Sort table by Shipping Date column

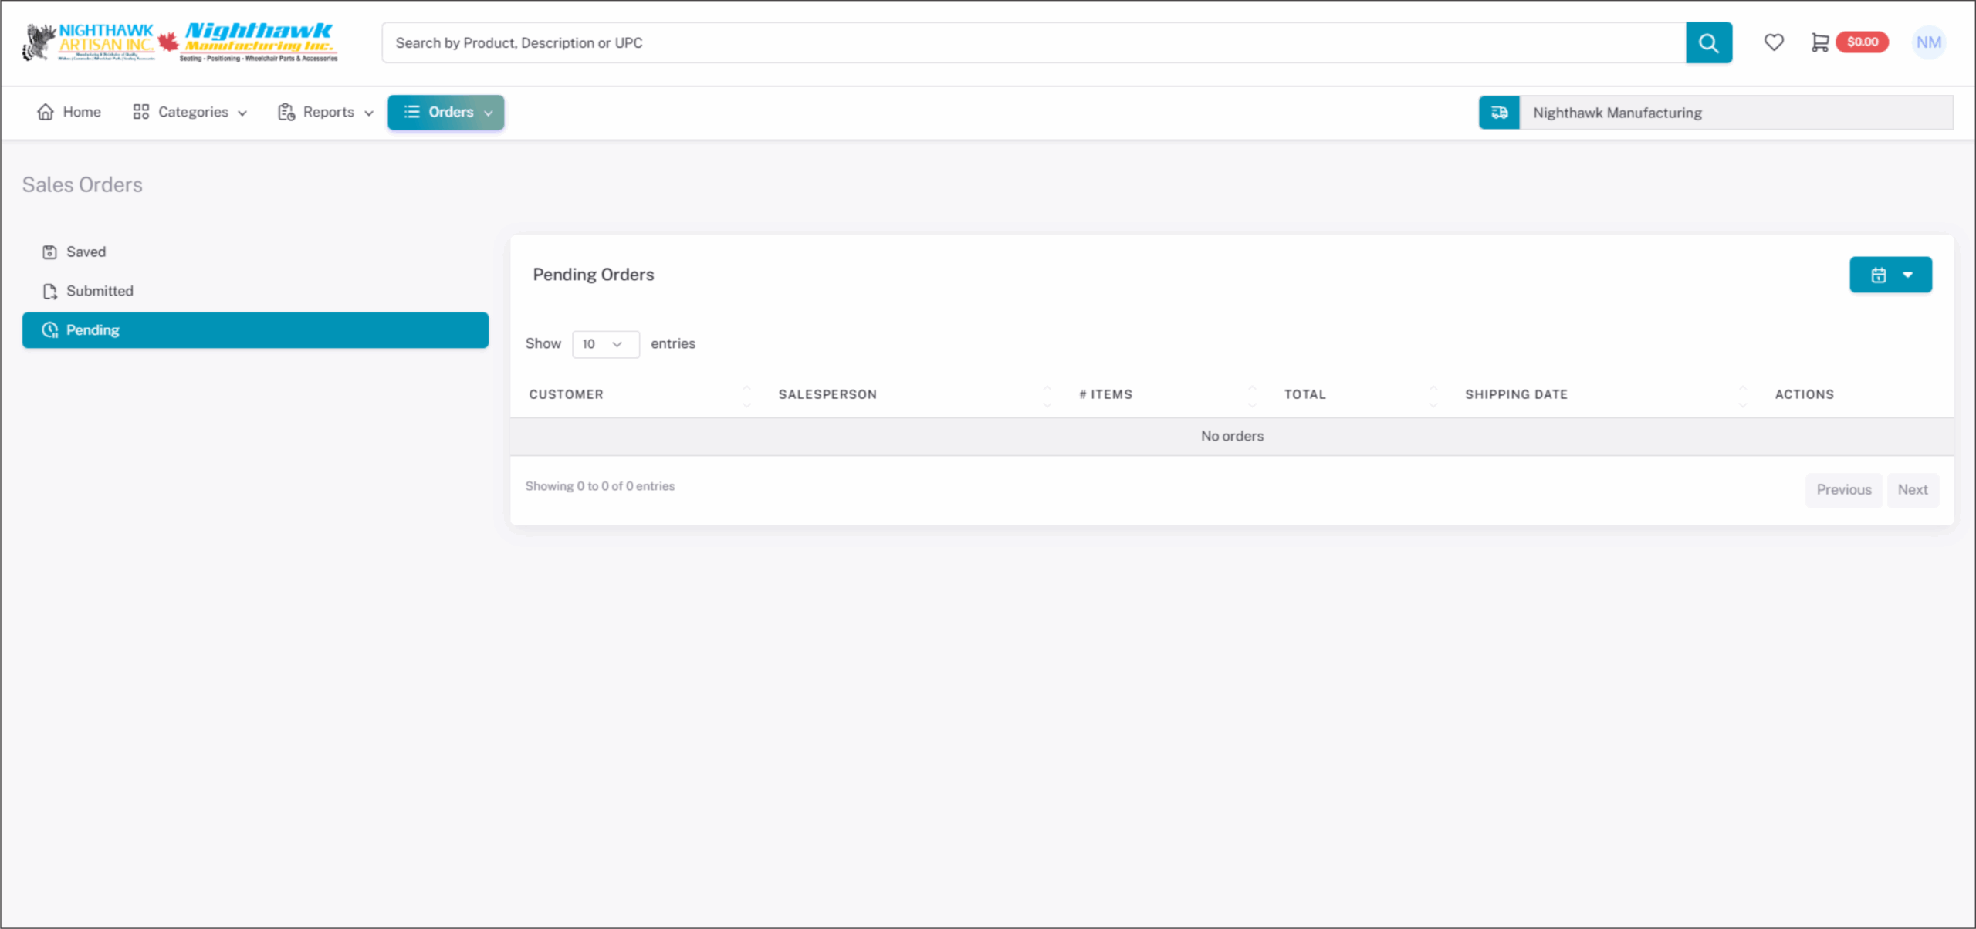pos(1516,394)
